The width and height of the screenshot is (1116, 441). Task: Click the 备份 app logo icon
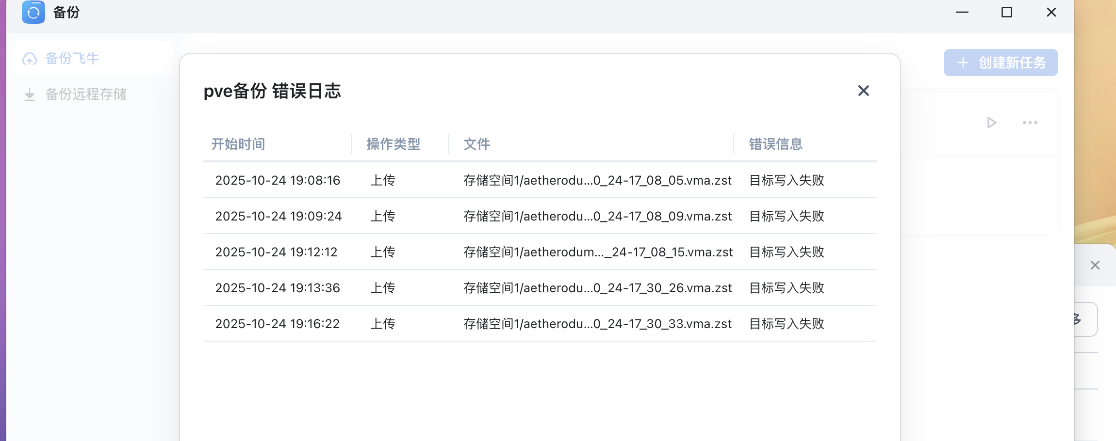tap(33, 12)
